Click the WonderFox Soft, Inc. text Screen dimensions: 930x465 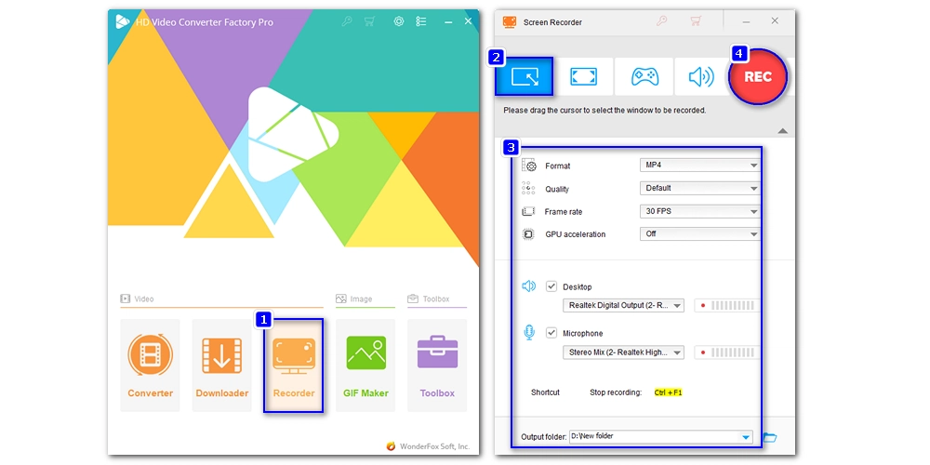(x=434, y=446)
